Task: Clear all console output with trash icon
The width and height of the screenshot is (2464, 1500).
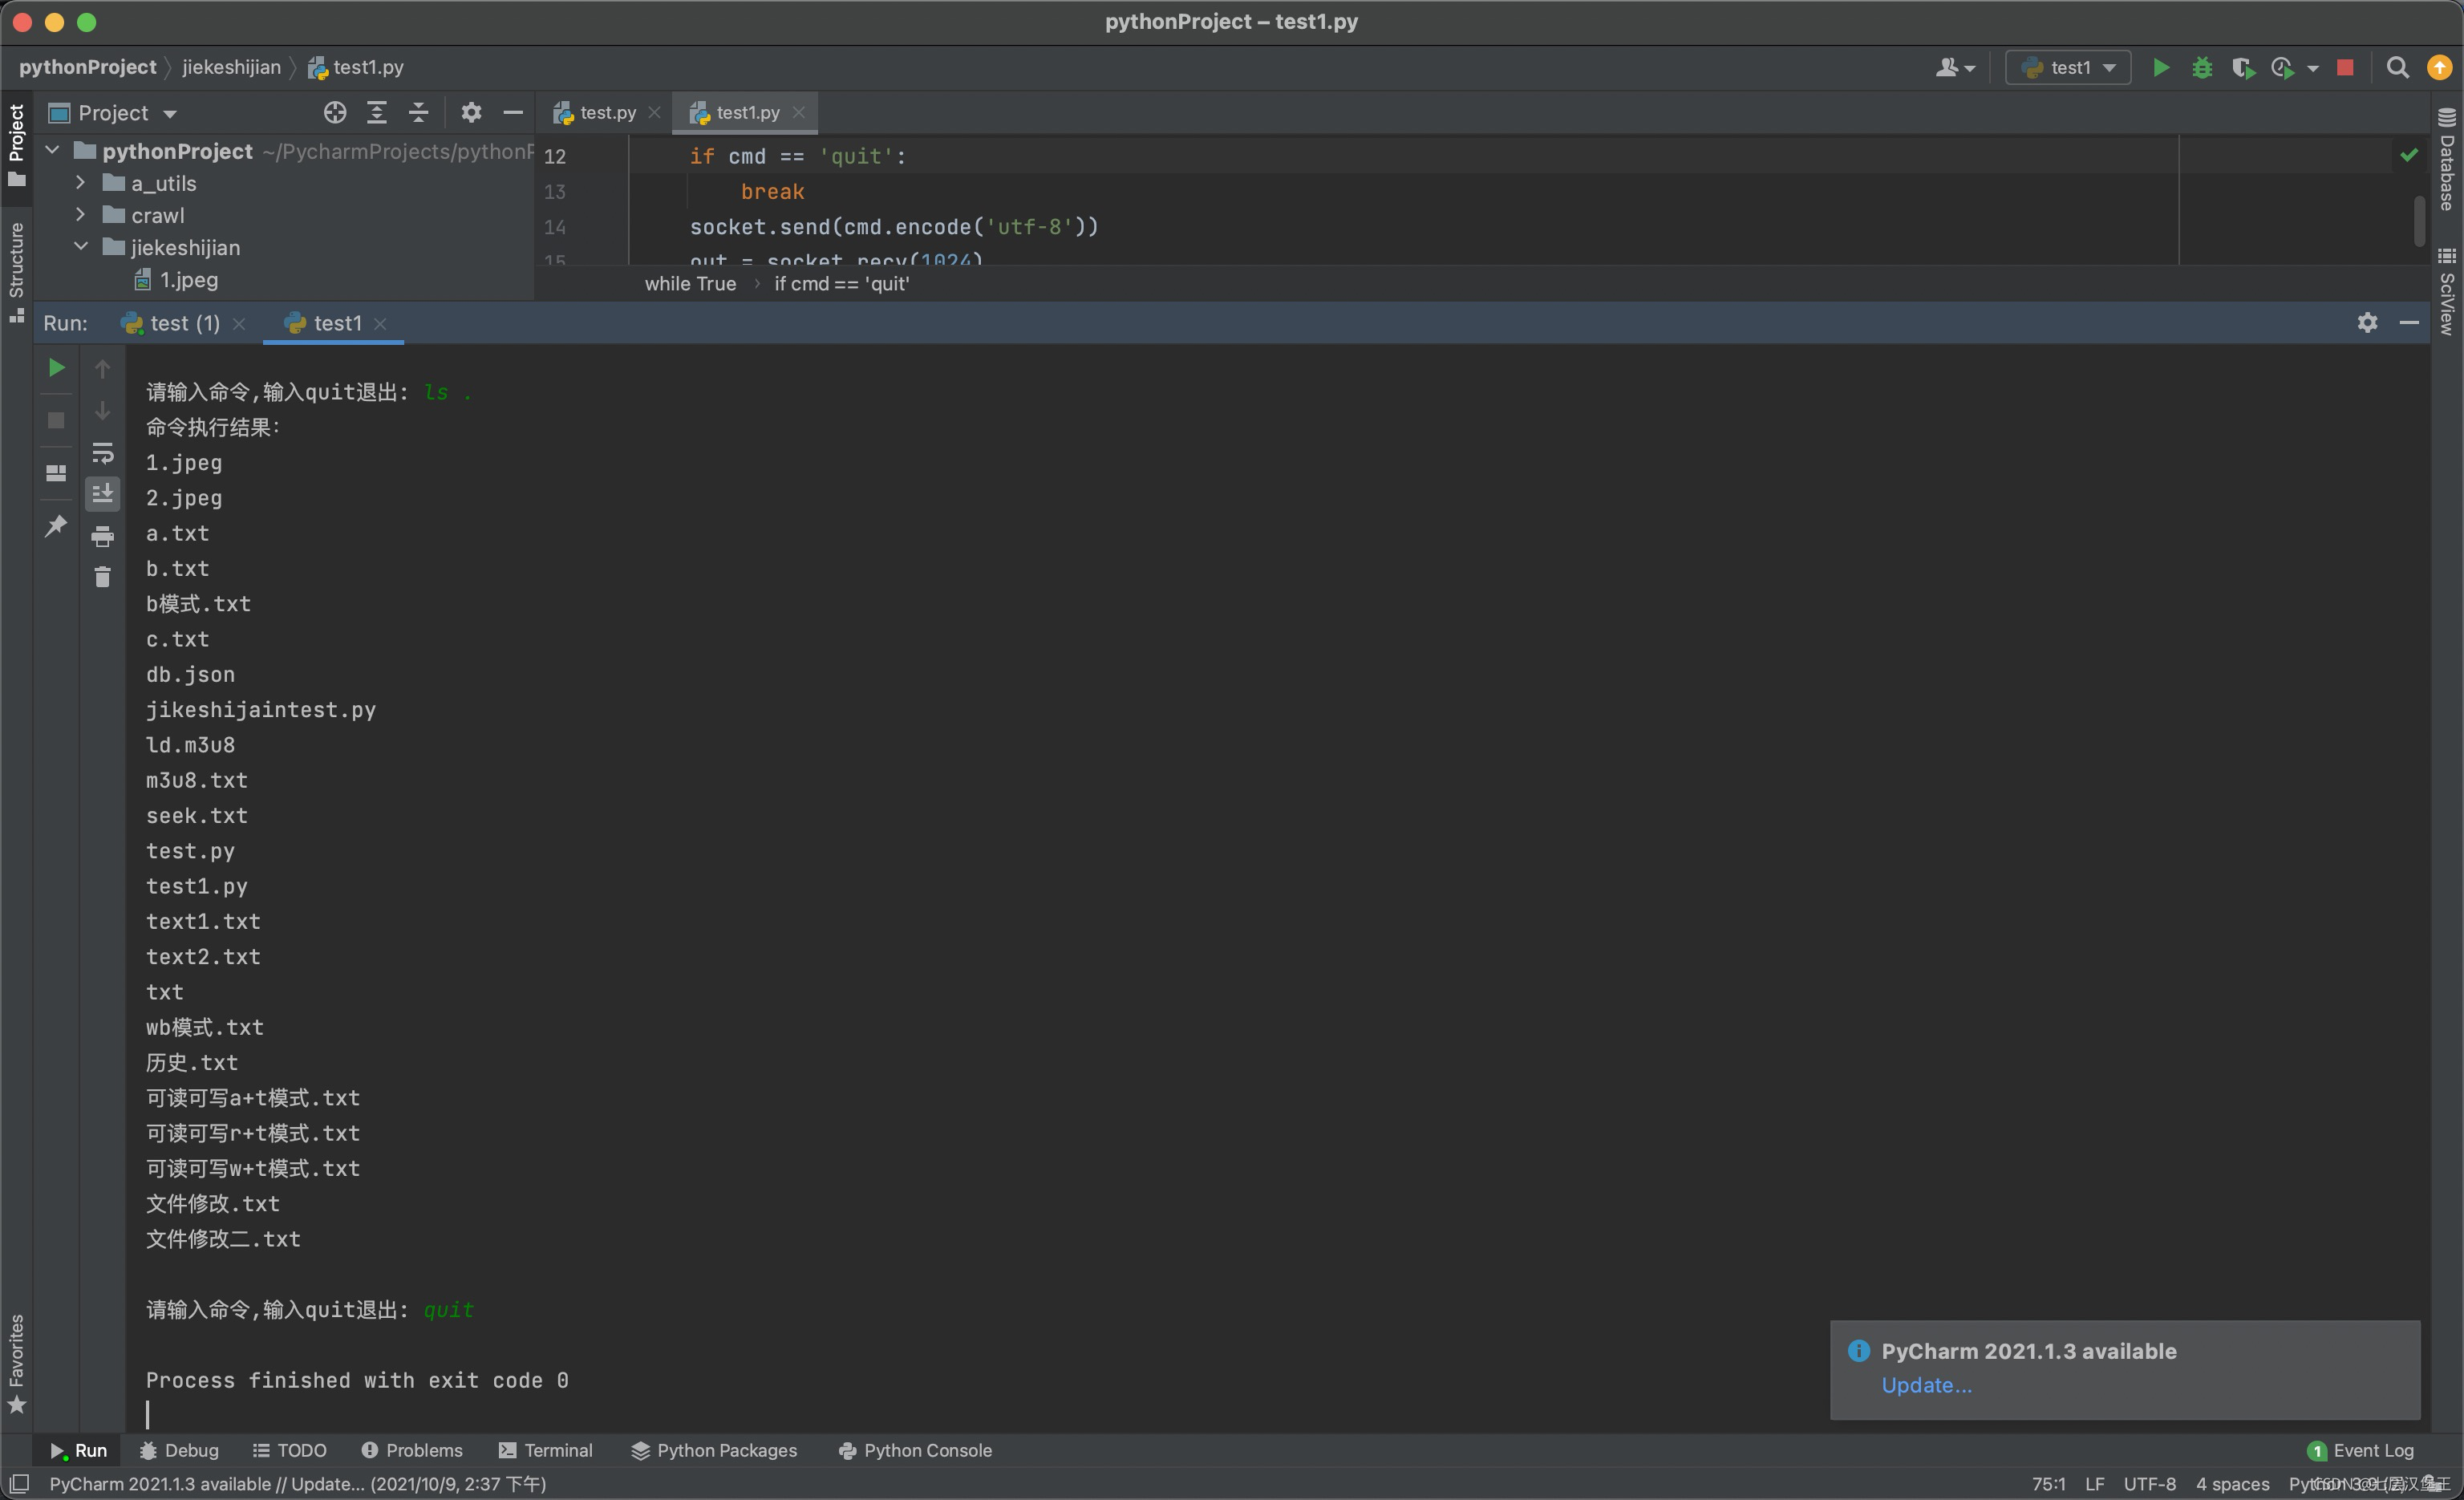Action: 102,577
